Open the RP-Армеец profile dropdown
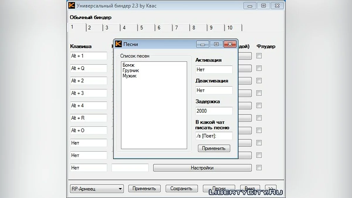This screenshot has width=352, height=198. point(97,189)
